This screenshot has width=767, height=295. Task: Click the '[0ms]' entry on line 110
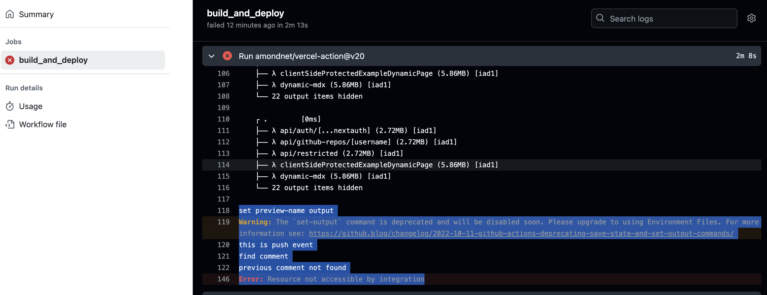311,119
